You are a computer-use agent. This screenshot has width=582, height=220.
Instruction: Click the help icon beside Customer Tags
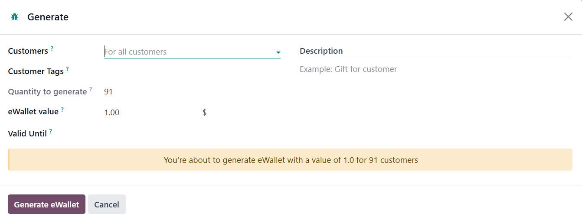coord(67,69)
